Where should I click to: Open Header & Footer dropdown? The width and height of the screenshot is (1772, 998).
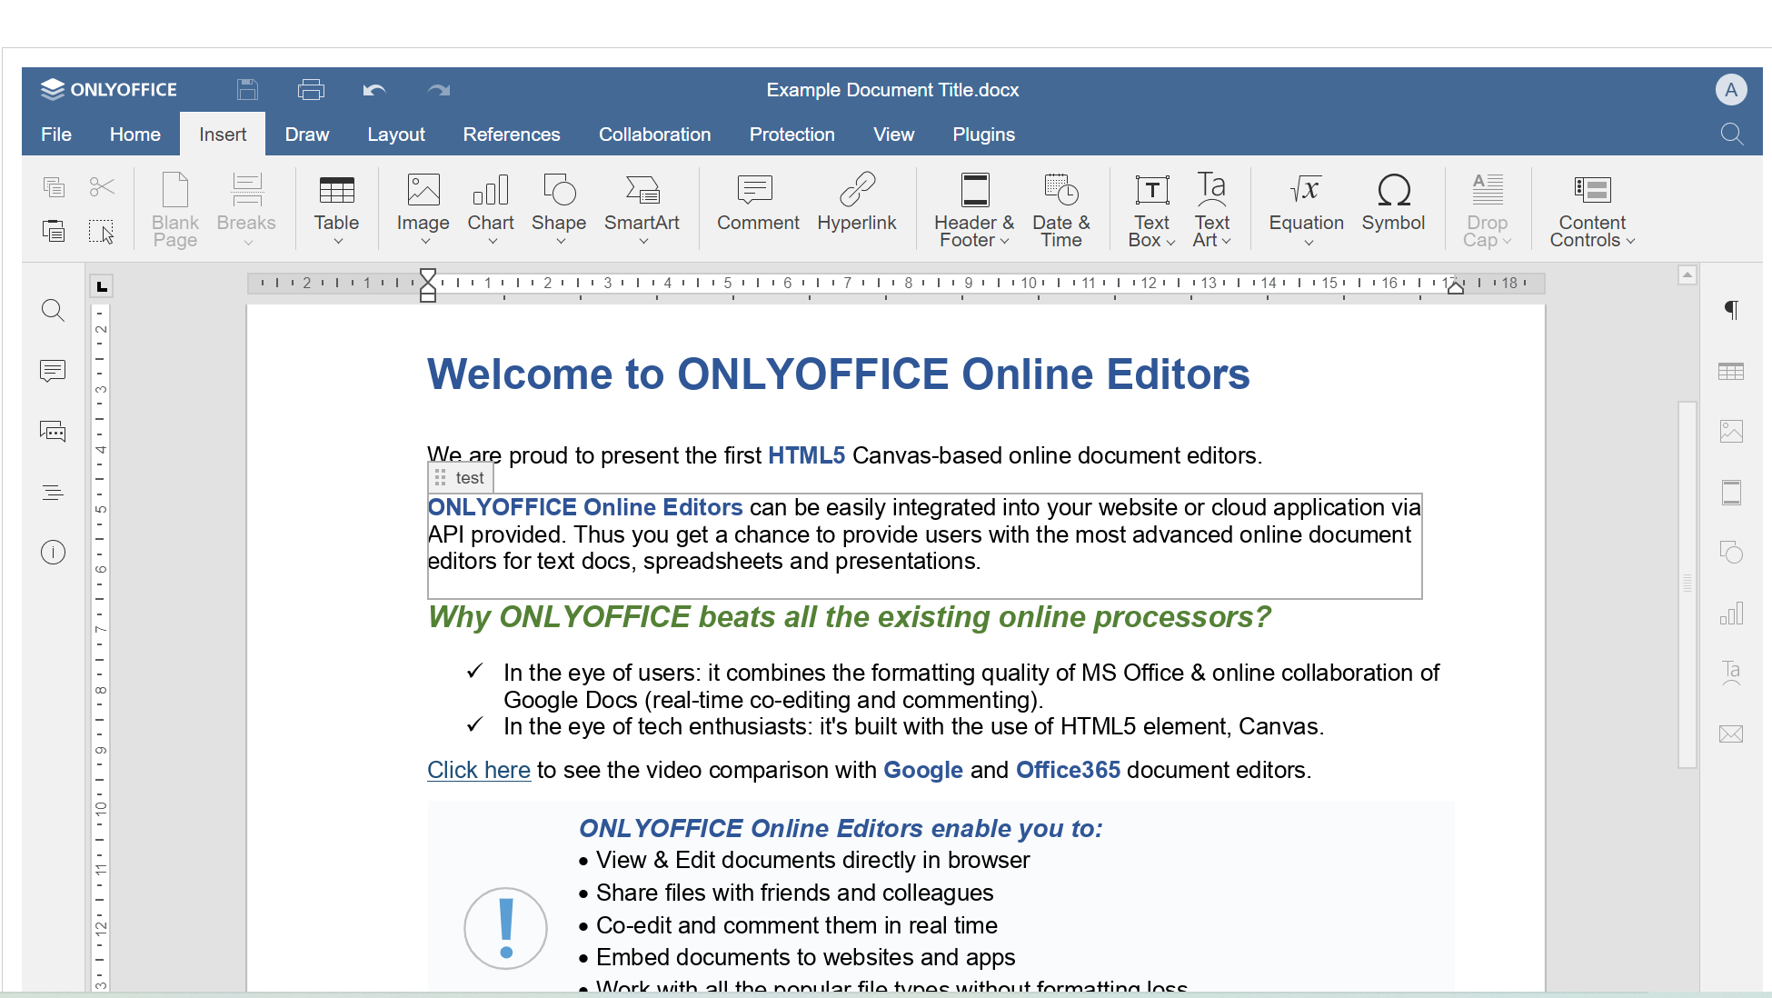(x=974, y=210)
